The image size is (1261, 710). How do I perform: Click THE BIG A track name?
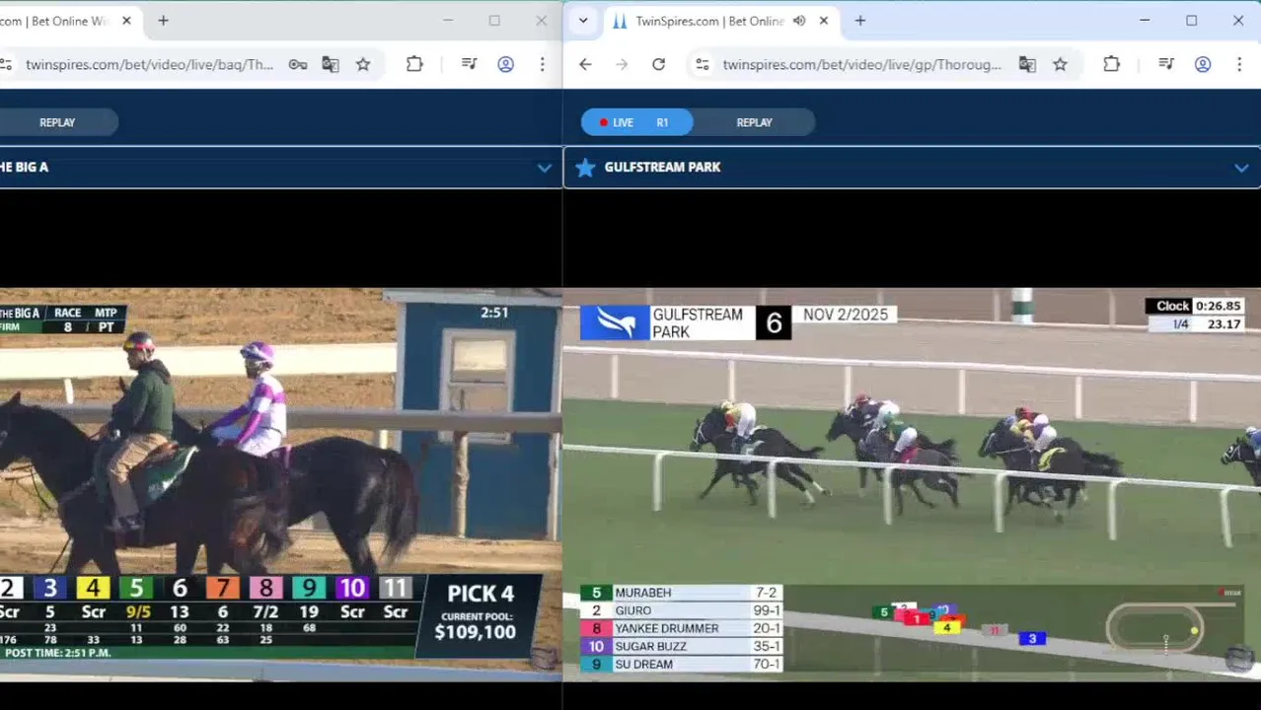pos(24,168)
